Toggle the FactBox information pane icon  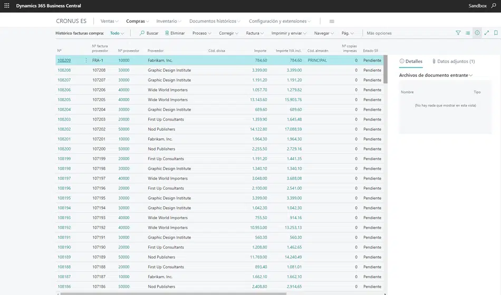(x=477, y=33)
